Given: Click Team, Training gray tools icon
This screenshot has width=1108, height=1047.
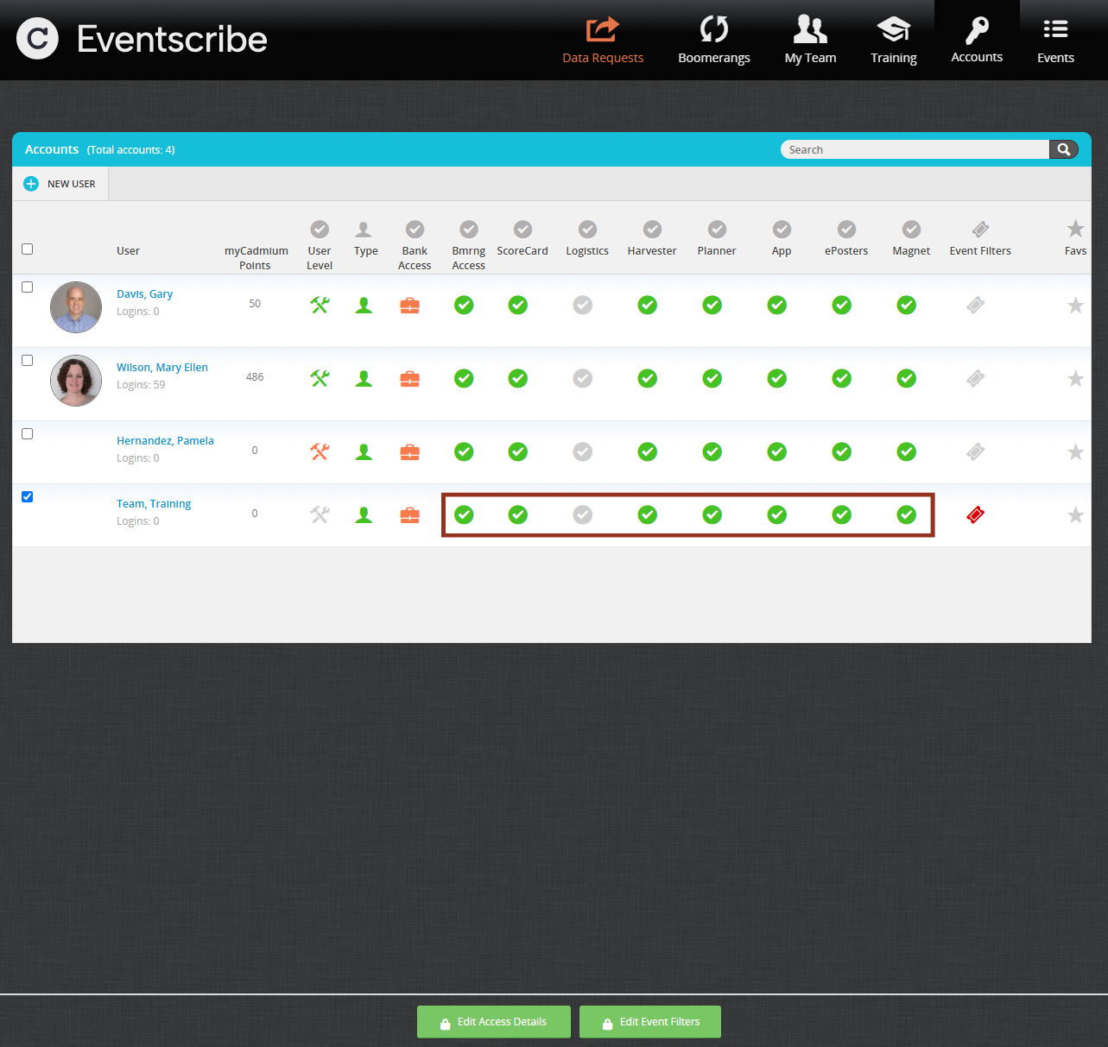Looking at the screenshot, I should pyautogui.click(x=320, y=514).
